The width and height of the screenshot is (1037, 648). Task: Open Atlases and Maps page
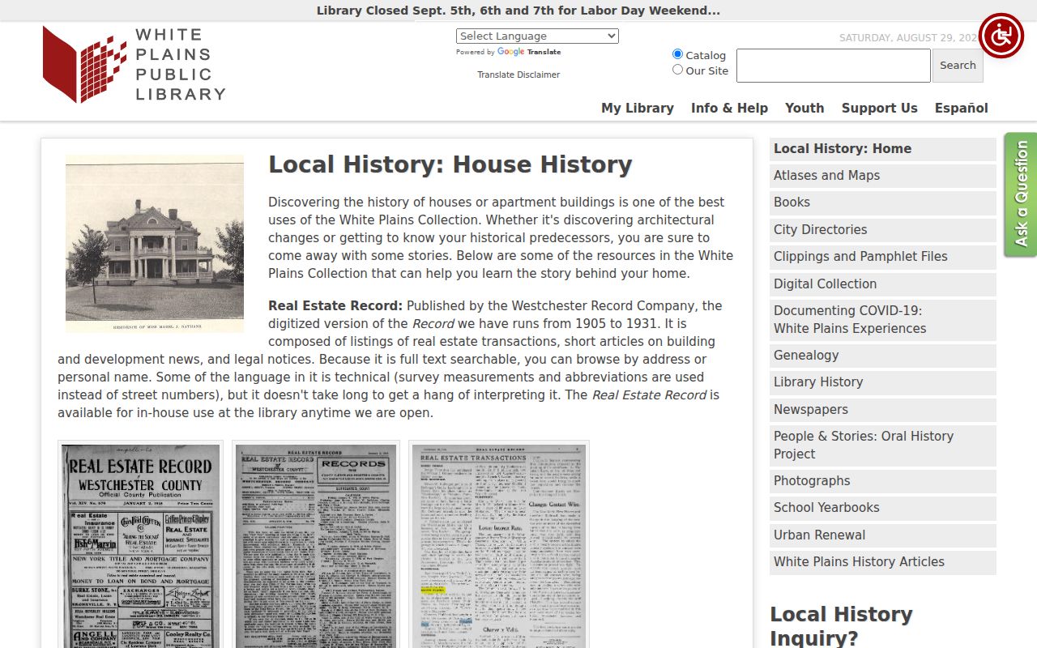click(883, 176)
